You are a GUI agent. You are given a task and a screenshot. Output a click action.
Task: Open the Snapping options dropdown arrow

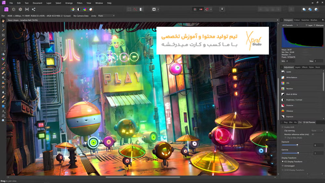[x=211, y=9]
